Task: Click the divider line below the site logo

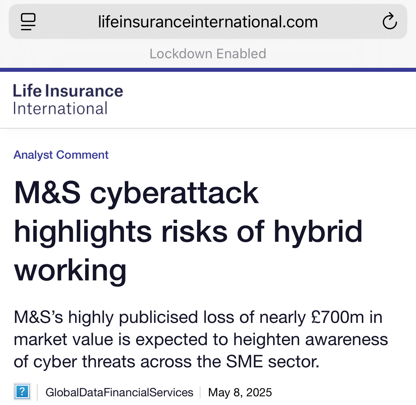Action: coord(208,128)
